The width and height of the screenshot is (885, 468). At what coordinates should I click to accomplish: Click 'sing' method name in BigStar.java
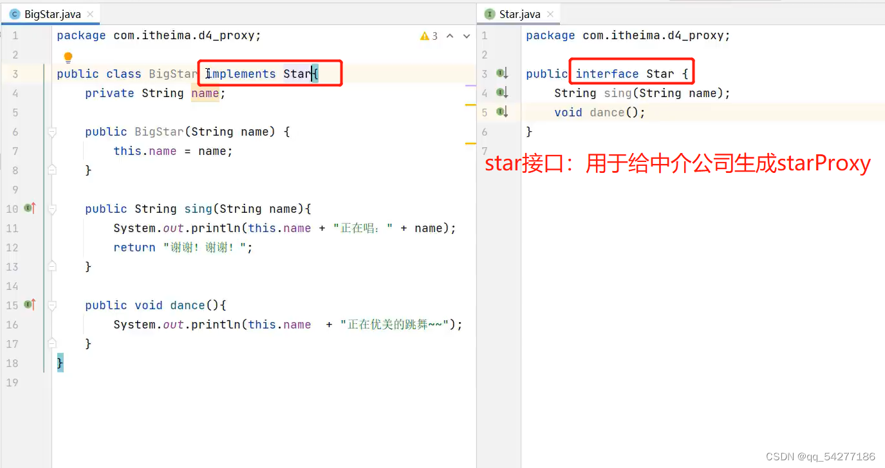[198, 209]
